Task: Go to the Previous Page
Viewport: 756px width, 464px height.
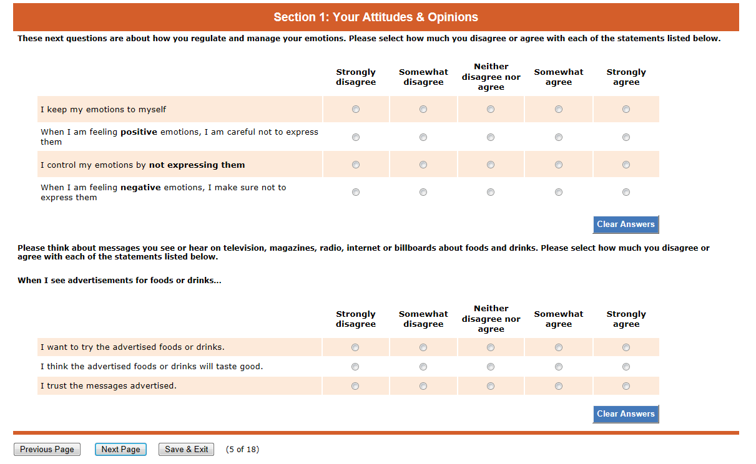Action: coord(47,450)
